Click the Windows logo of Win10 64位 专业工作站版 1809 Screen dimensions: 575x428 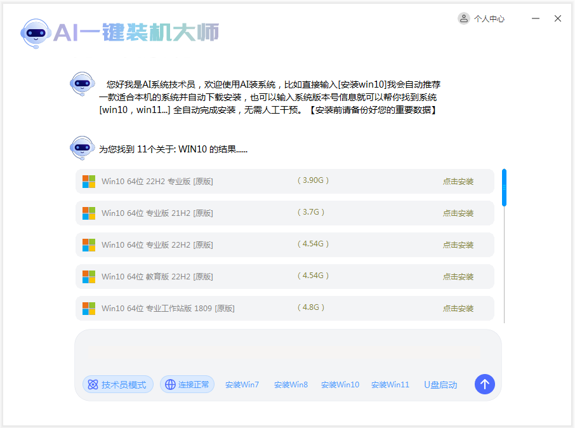89,309
